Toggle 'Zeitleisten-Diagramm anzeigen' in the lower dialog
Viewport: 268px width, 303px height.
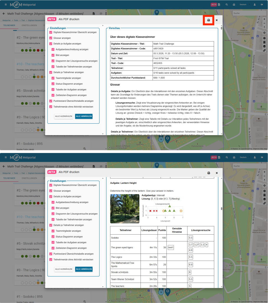click(x=53, y=248)
